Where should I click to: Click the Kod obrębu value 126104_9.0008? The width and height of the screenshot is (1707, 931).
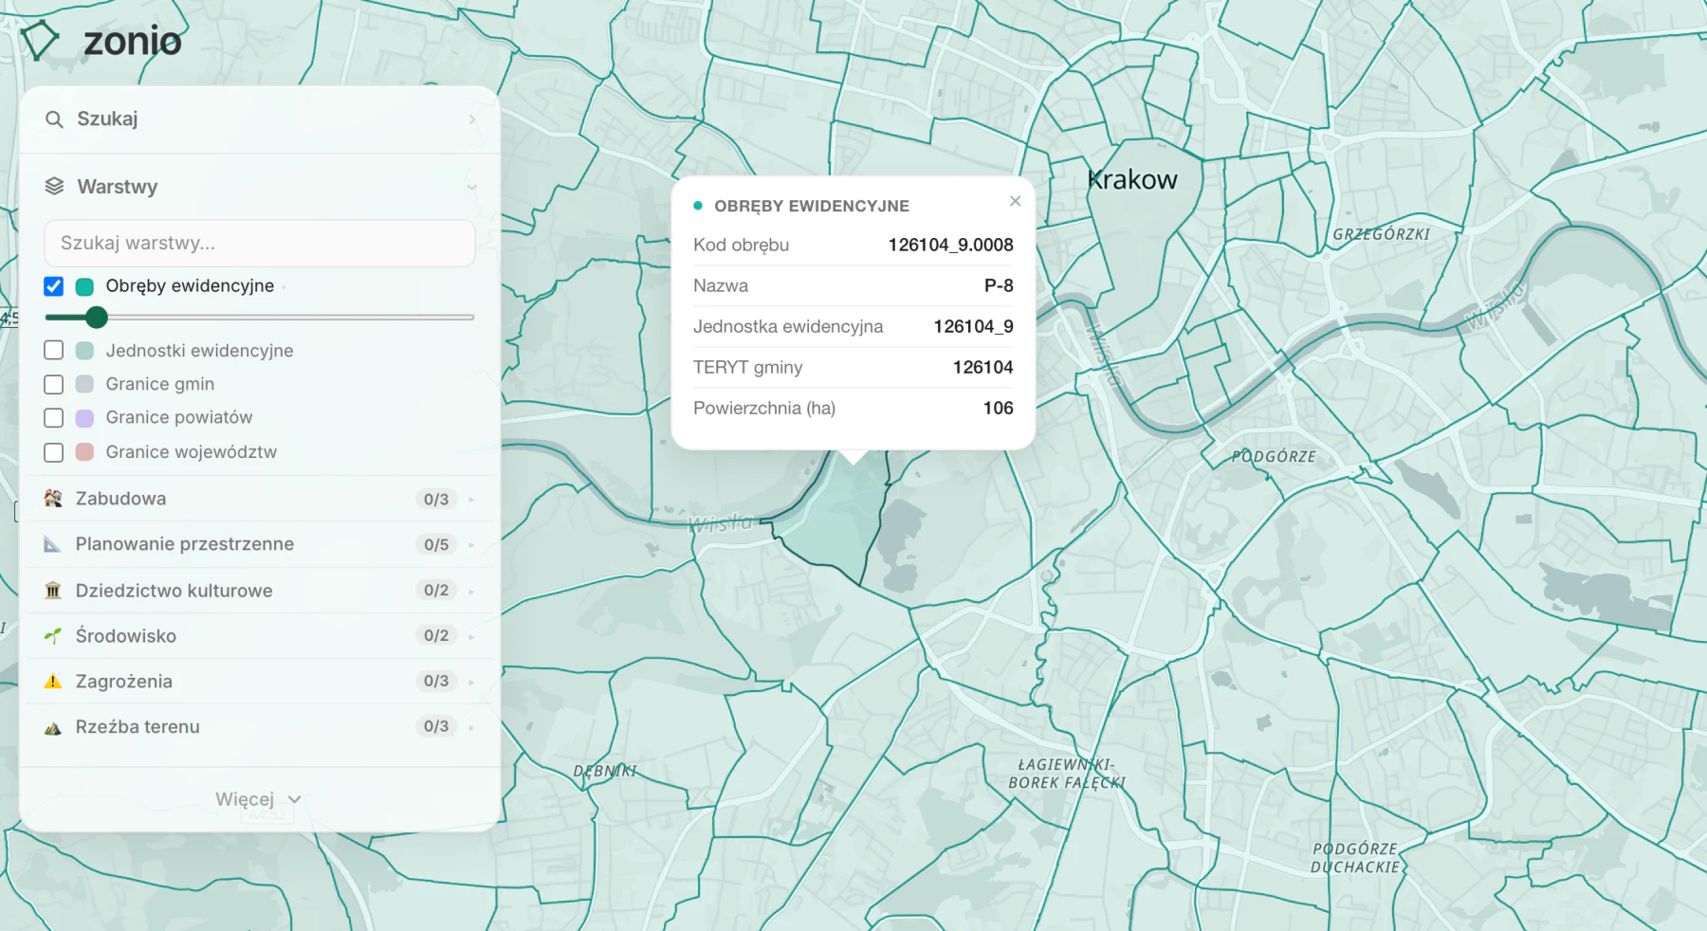click(950, 245)
